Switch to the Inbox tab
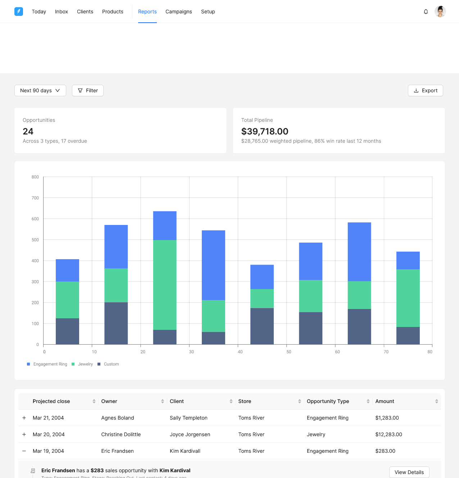Image resolution: width=459 pixels, height=478 pixels. (x=62, y=12)
